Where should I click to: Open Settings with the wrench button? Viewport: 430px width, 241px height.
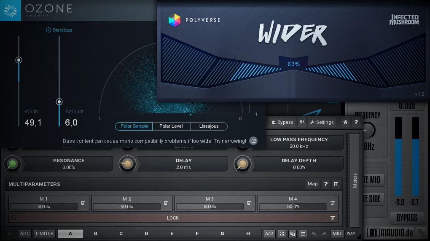pos(322,122)
